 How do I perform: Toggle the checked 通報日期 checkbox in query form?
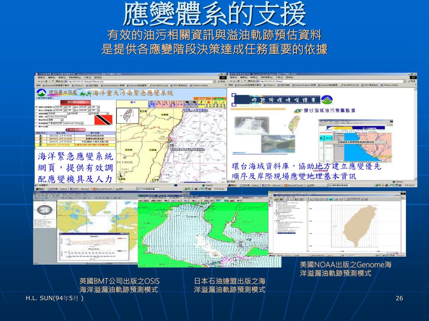(37, 107)
